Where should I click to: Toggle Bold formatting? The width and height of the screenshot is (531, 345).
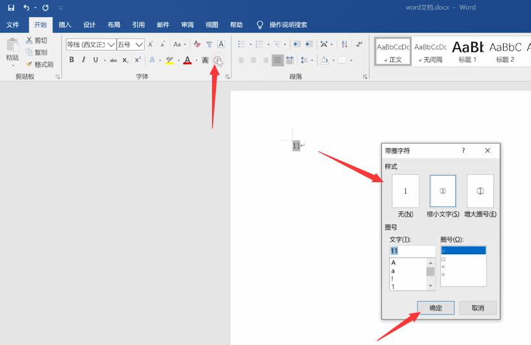point(71,60)
